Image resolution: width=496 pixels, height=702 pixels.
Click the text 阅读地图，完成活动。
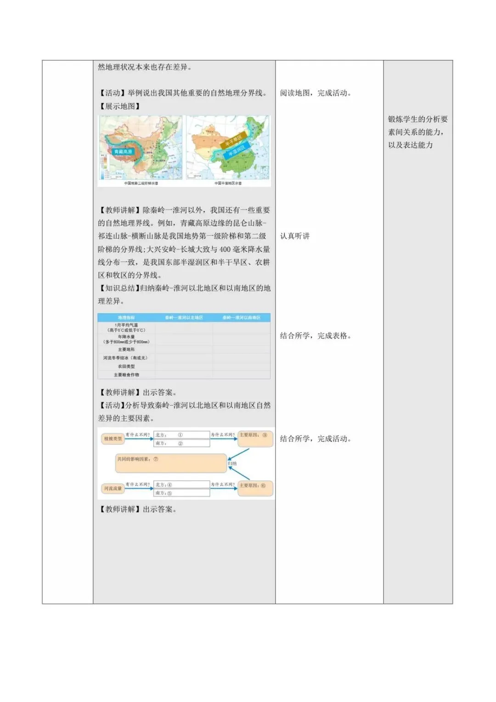click(x=316, y=93)
